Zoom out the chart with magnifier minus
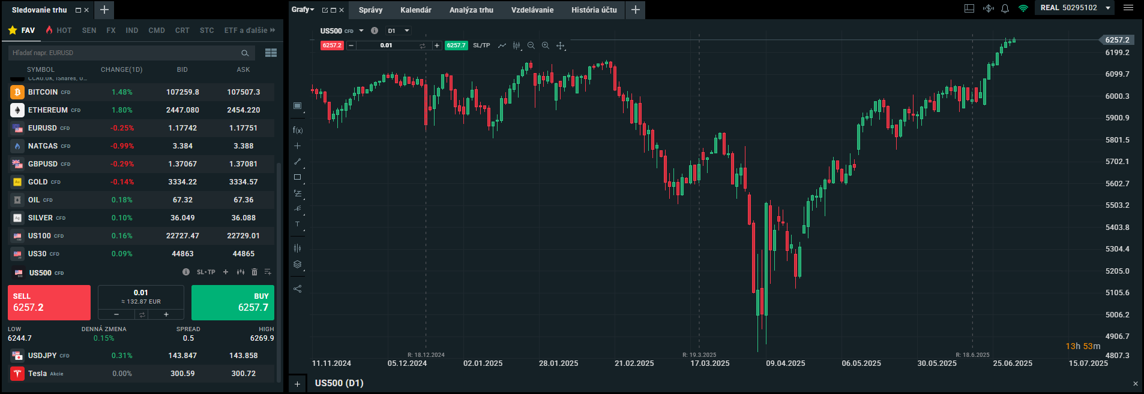The image size is (1144, 394). click(x=531, y=46)
